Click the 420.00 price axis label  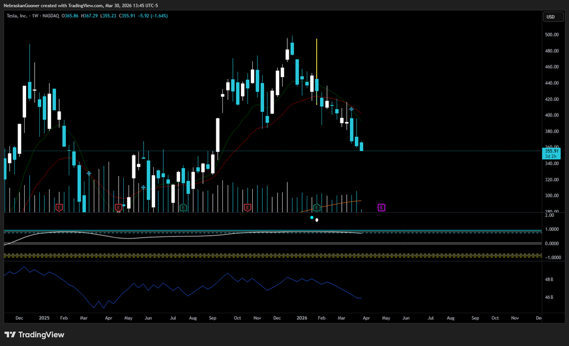[x=551, y=99]
